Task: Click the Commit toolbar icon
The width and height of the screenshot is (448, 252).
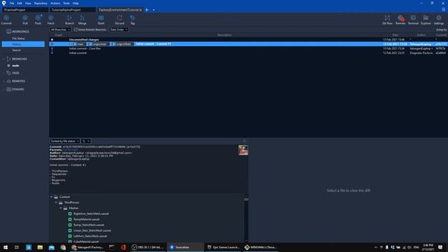Action: [6, 20]
